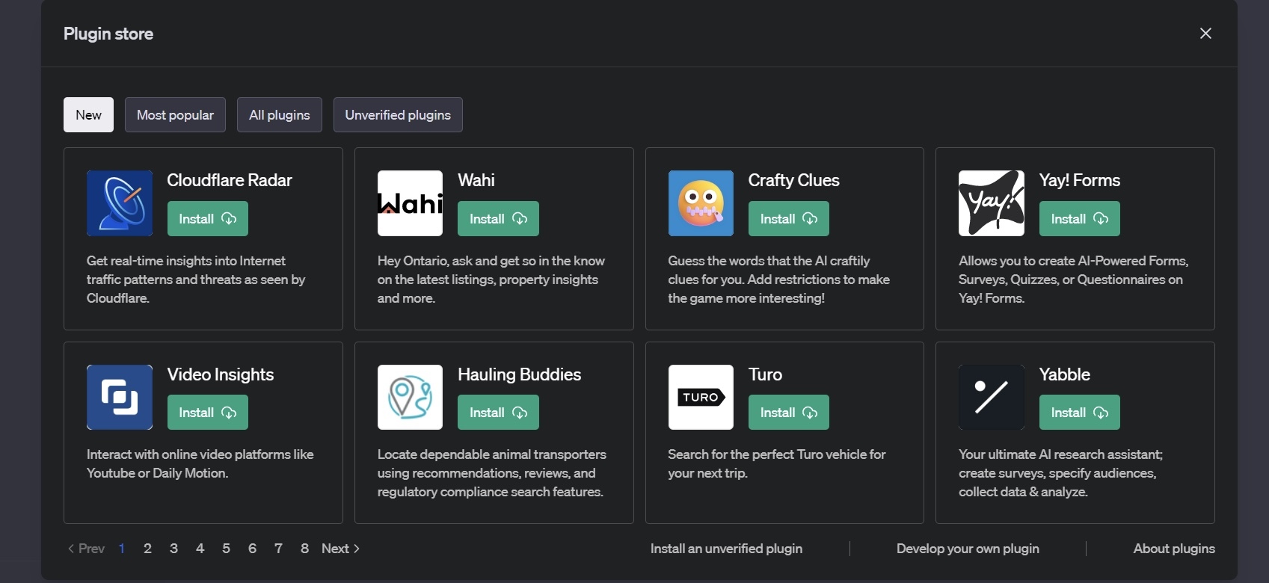The width and height of the screenshot is (1269, 583).
Task: Jump to page 5 of plugins
Action: click(226, 548)
